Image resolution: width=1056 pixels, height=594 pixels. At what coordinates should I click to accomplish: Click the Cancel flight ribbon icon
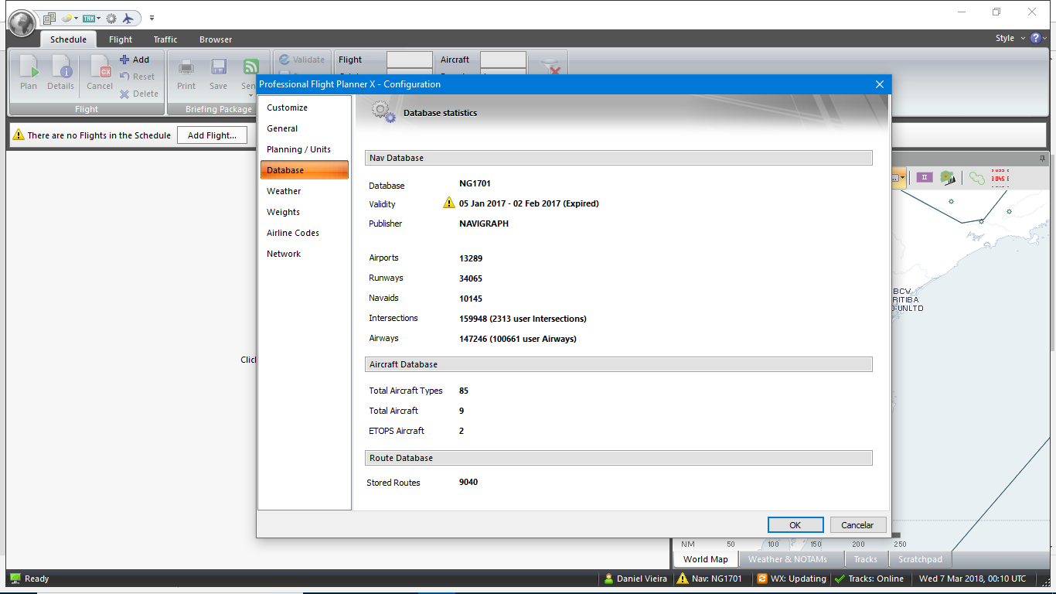[100, 73]
